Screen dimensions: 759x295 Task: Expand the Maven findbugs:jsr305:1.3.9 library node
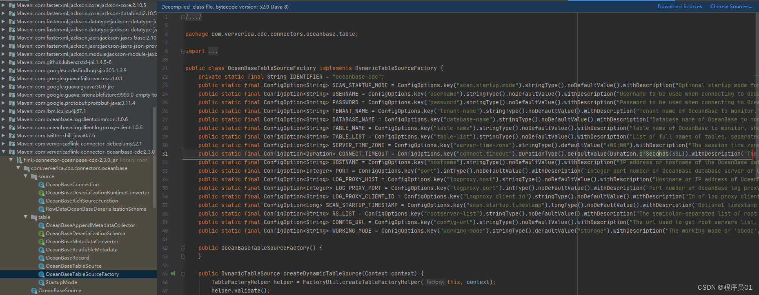tap(3, 70)
